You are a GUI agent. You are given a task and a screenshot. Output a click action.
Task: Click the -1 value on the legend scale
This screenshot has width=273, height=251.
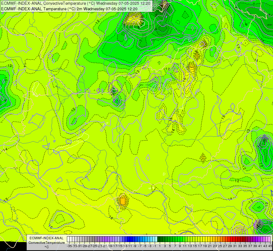155,246
